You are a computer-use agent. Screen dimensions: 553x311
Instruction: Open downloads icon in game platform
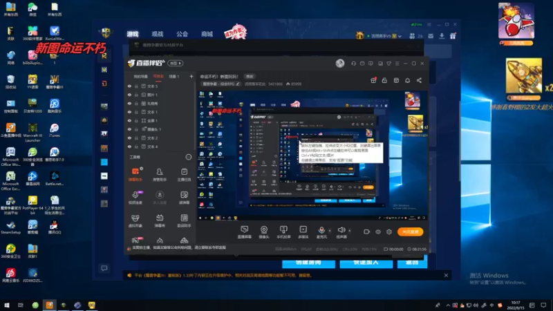[442, 36]
